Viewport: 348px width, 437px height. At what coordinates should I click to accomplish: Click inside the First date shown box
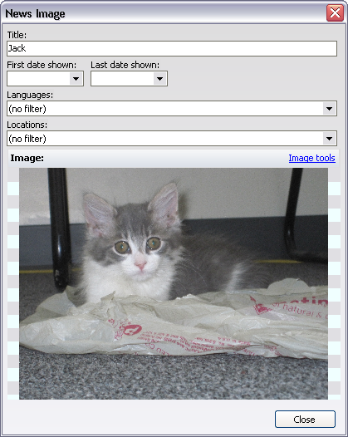[38, 79]
